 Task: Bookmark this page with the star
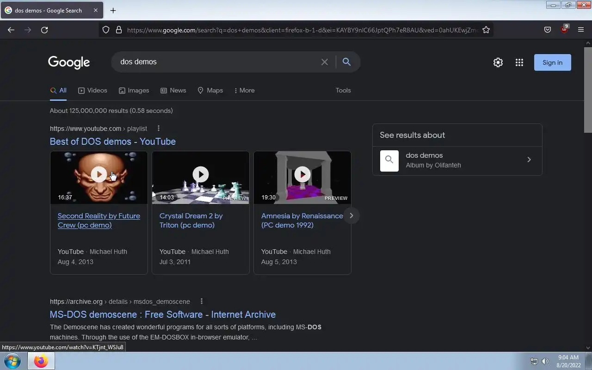pos(486,30)
